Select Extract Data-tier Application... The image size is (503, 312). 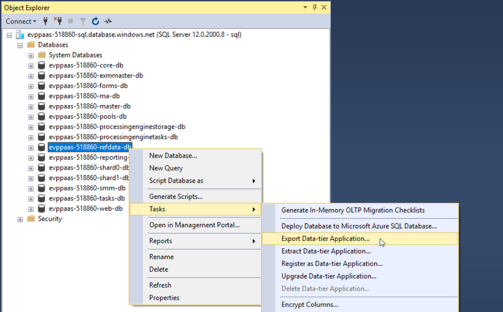pos(360,251)
